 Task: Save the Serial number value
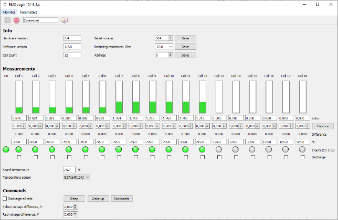[x=185, y=38]
